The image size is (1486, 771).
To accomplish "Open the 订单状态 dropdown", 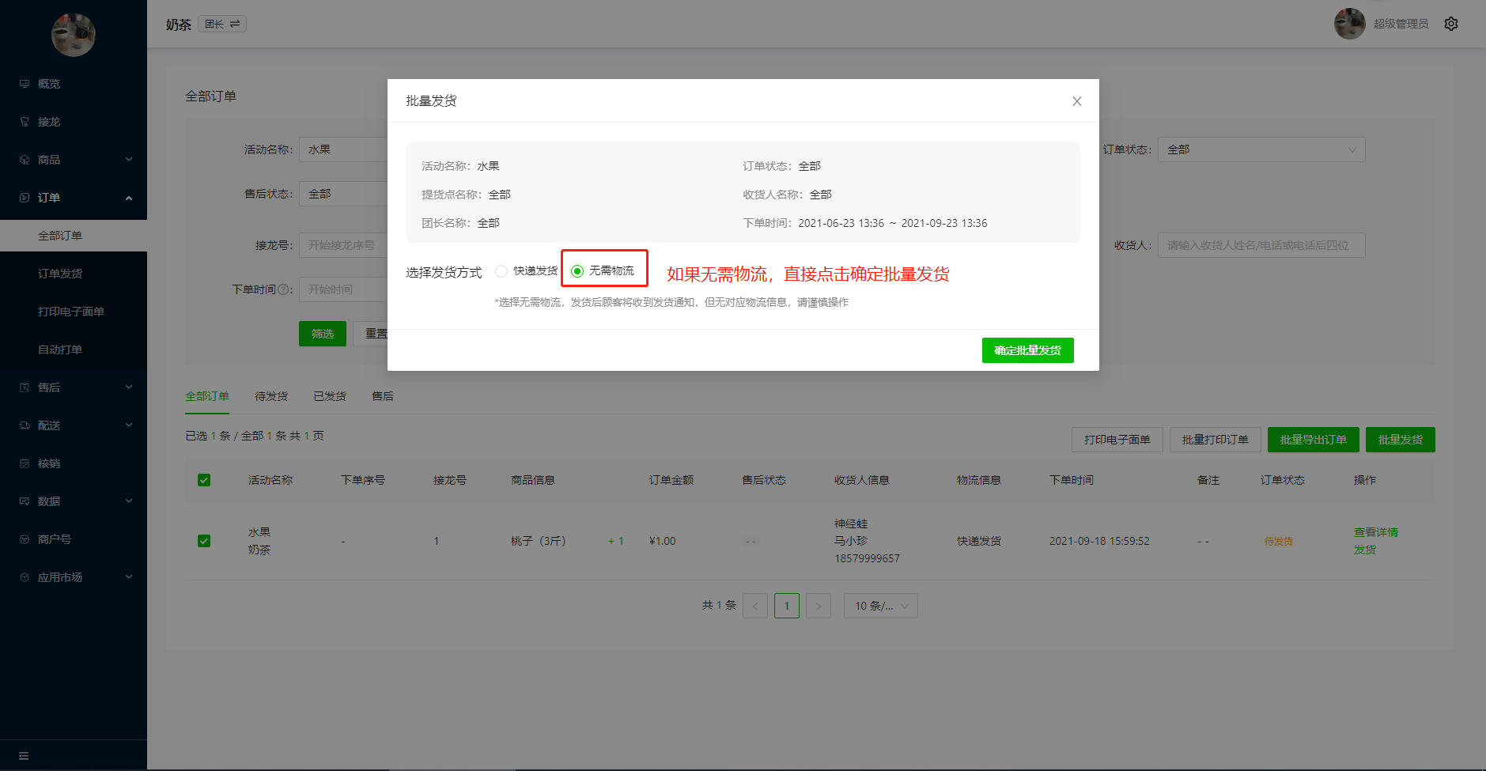I will click(1261, 149).
